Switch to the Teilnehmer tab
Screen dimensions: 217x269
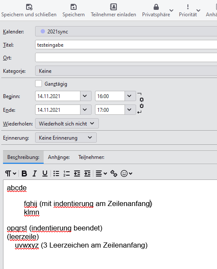[91, 157]
